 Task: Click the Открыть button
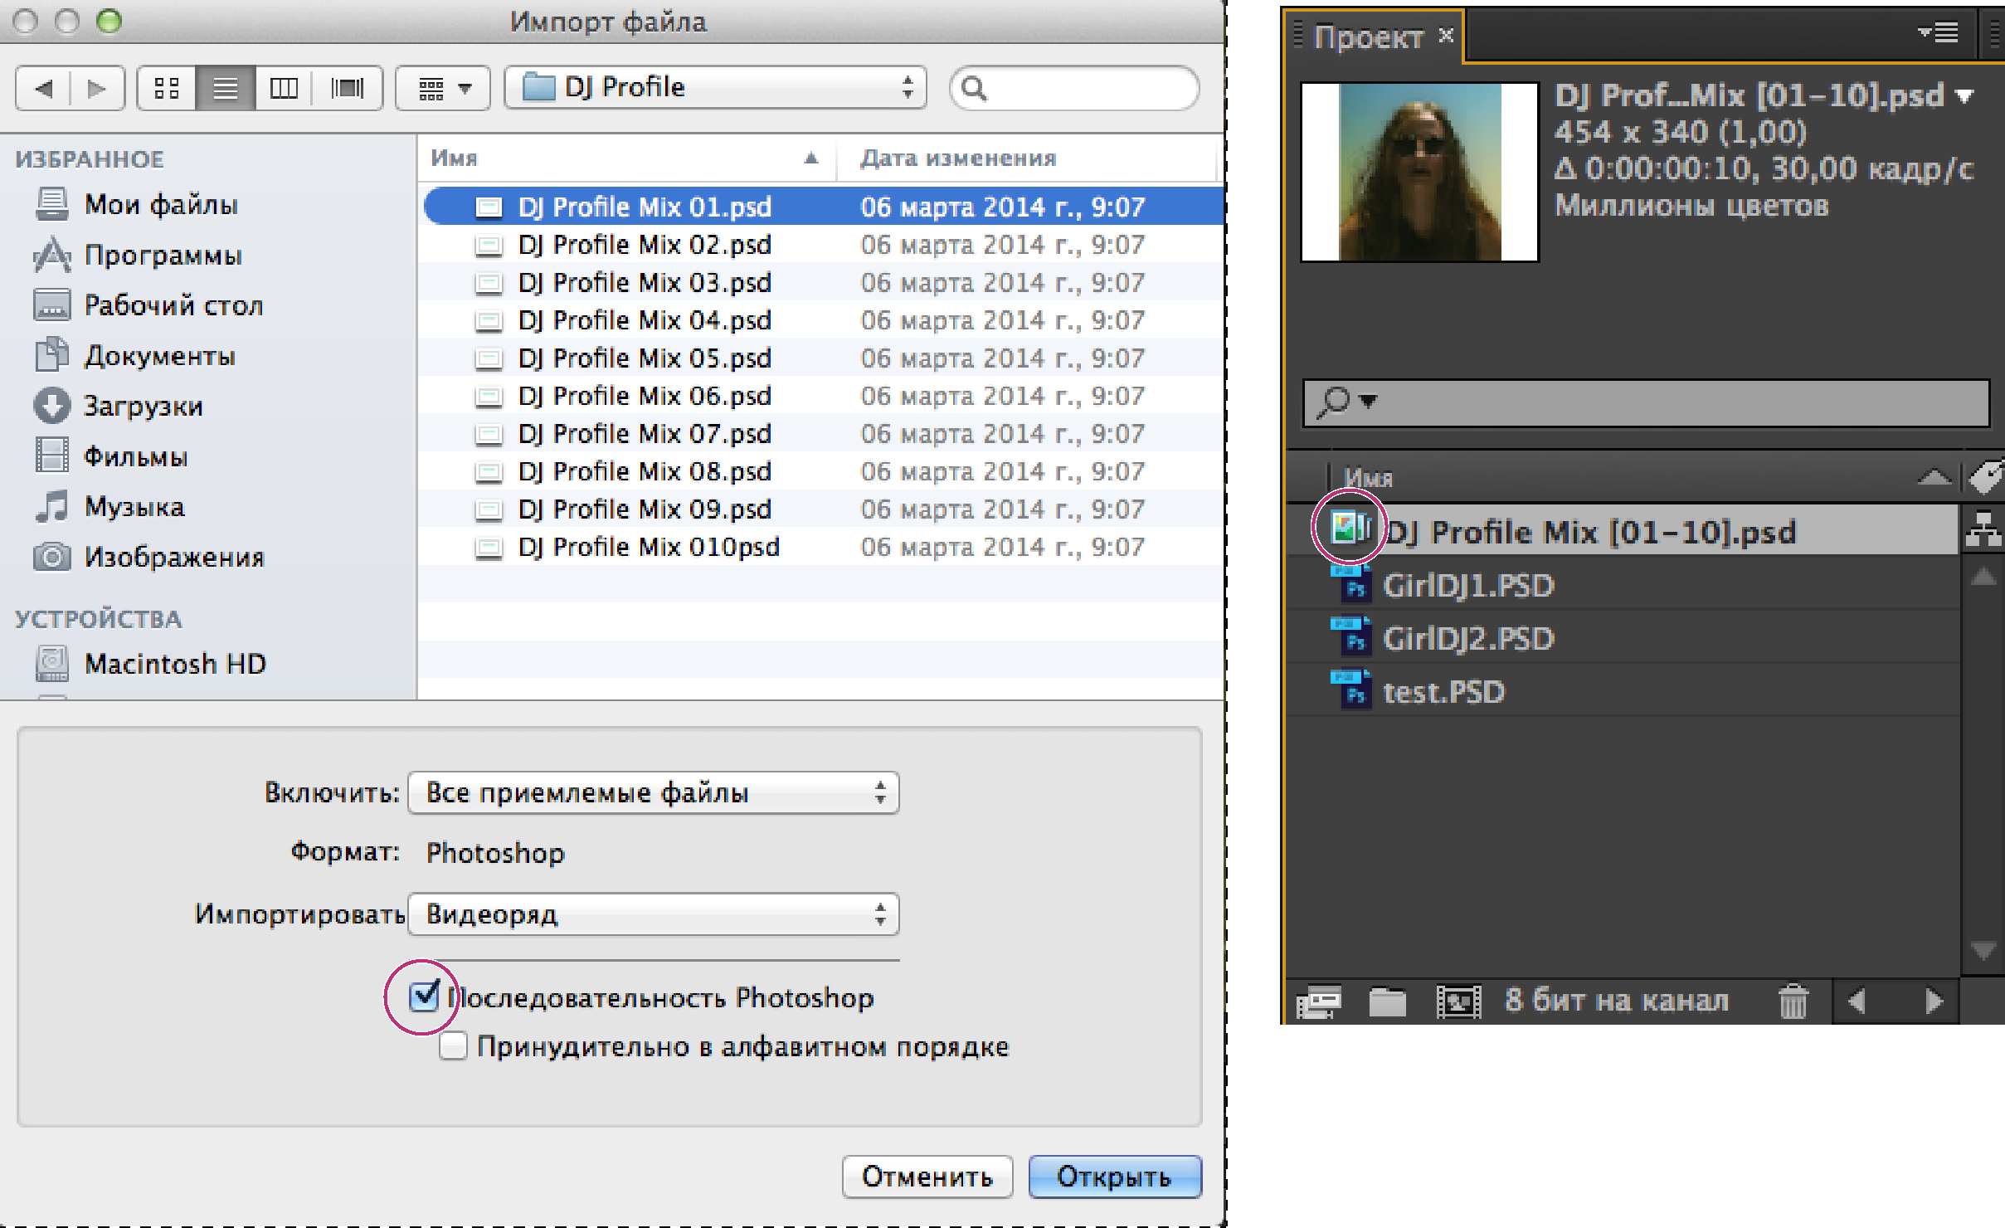1114,1177
